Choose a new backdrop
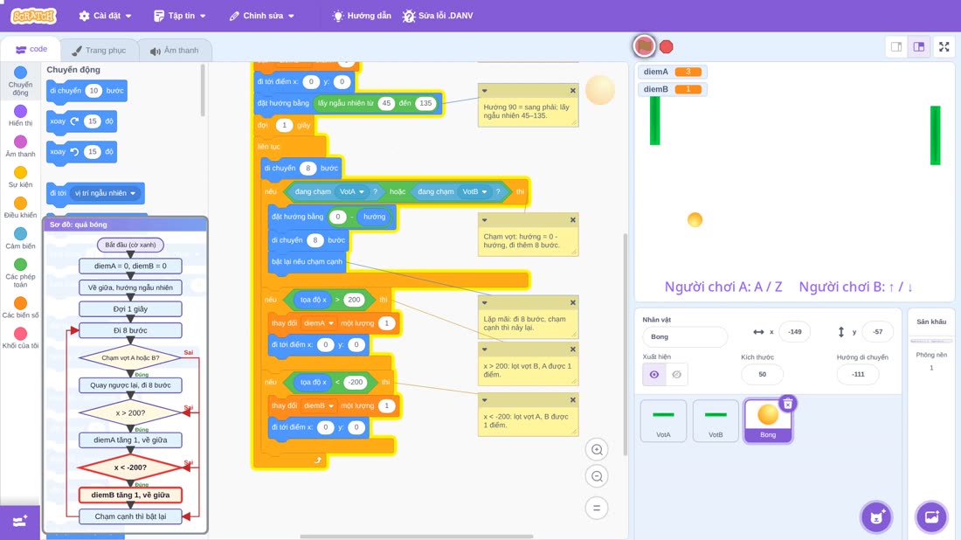The height and width of the screenshot is (540, 961). pos(931,516)
